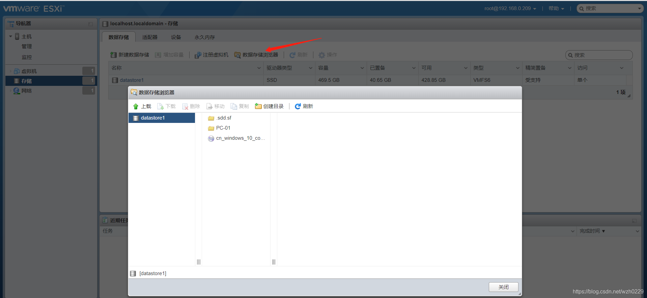
Task: Click the Create directory (创建目录) button
Action: [269, 106]
